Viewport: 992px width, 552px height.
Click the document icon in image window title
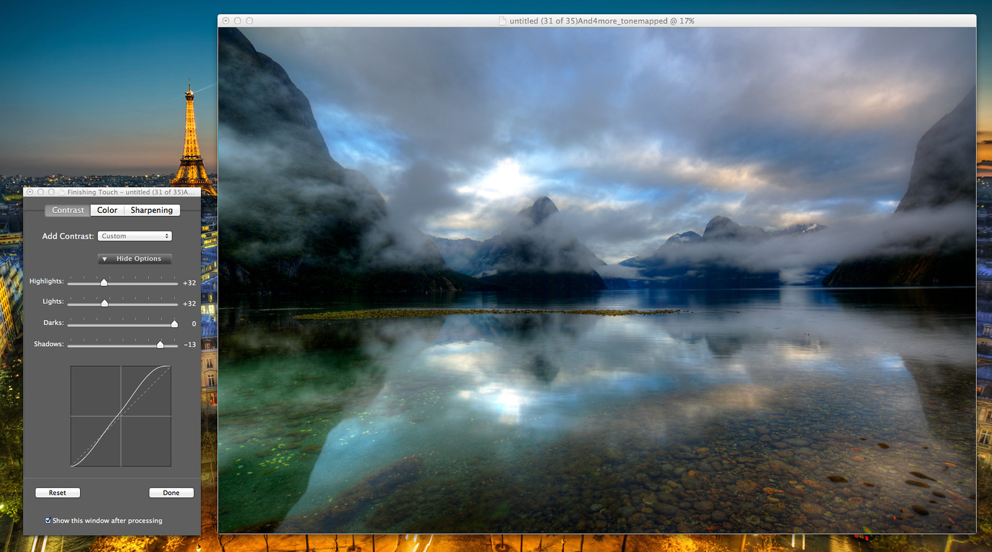point(503,21)
